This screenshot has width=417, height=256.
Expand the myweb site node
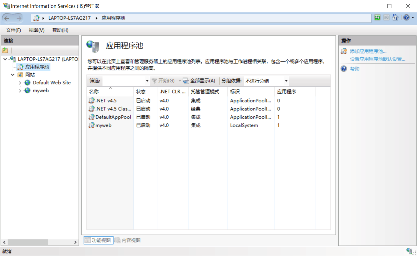click(x=20, y=91)
